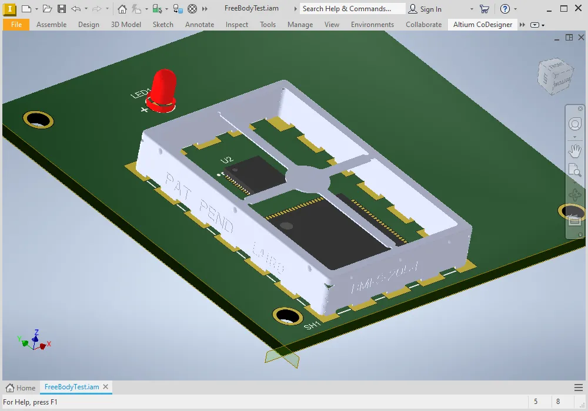Image resolution: width=588 pixels, height=411 pixels.
Task: Open the Assemble ribbon tab
Action: (52, 25)
